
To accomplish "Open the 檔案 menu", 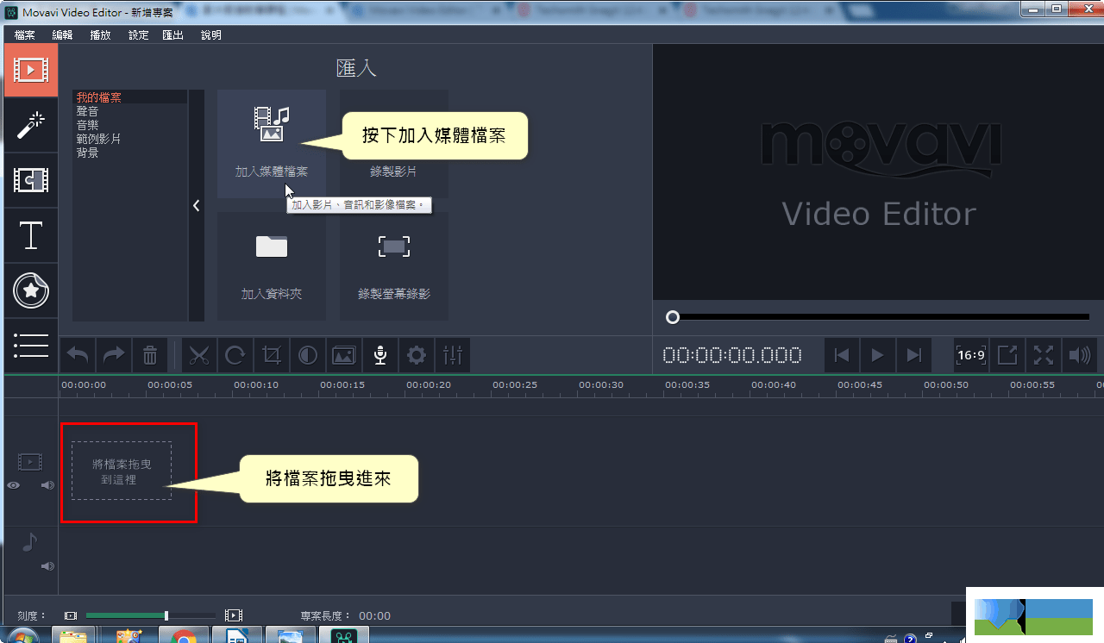I will pyautogui.click(x=25, y=35).
